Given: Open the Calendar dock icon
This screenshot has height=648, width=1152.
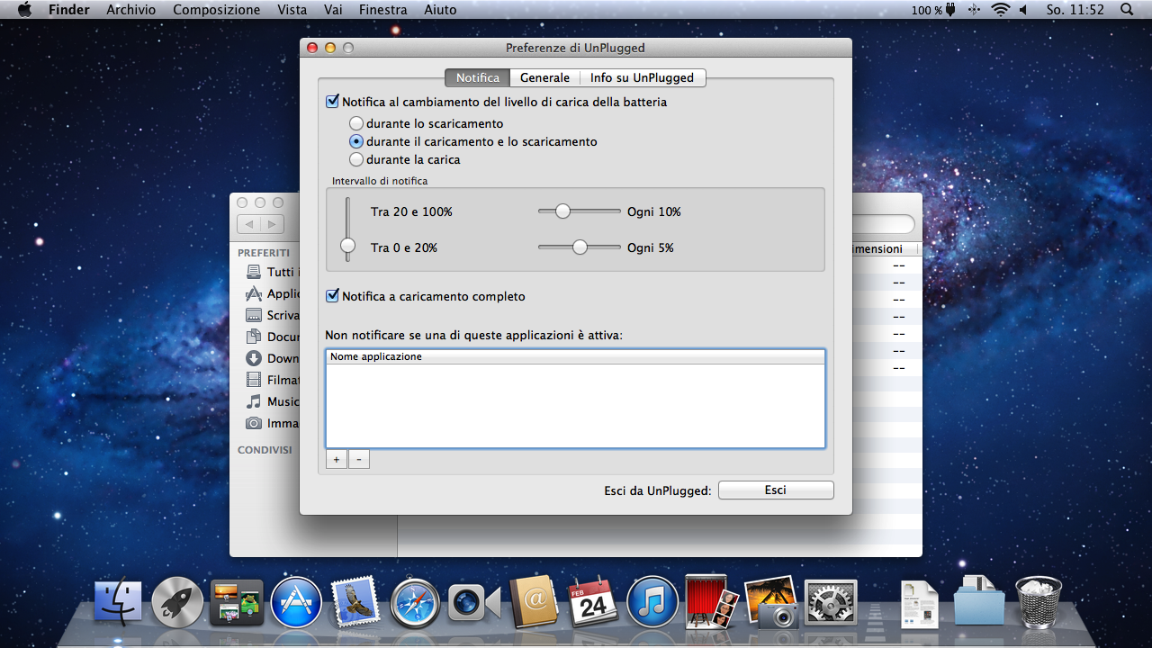Looking at the screenshot, I should (592, 601).
